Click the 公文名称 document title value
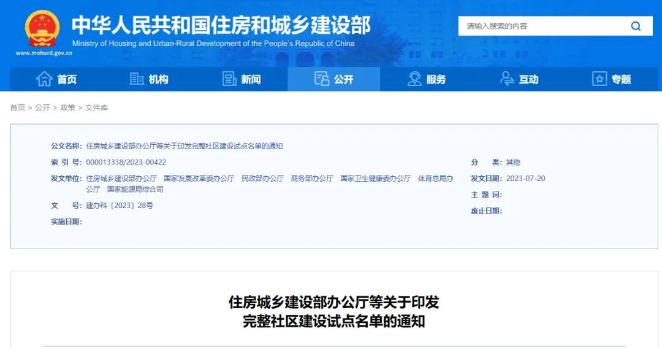The width and height of the screenshot is (662, 348). (x=185, y=146)
